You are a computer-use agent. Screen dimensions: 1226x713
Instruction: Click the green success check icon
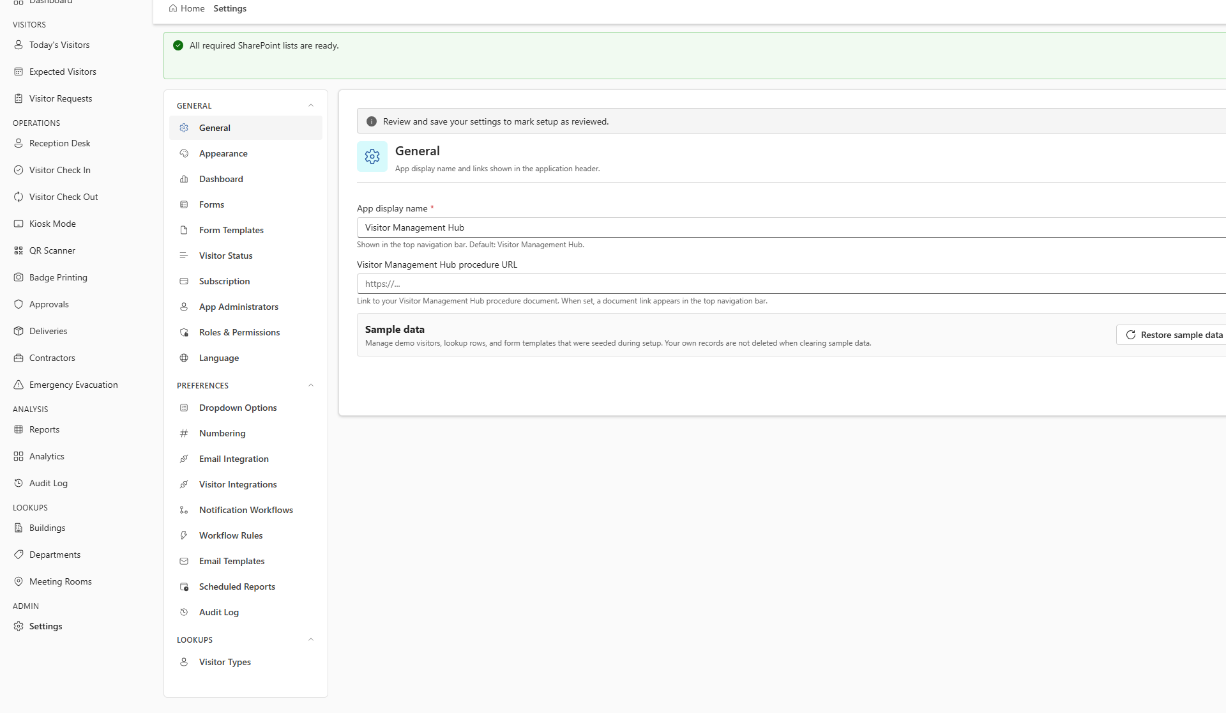click(178, 45)
